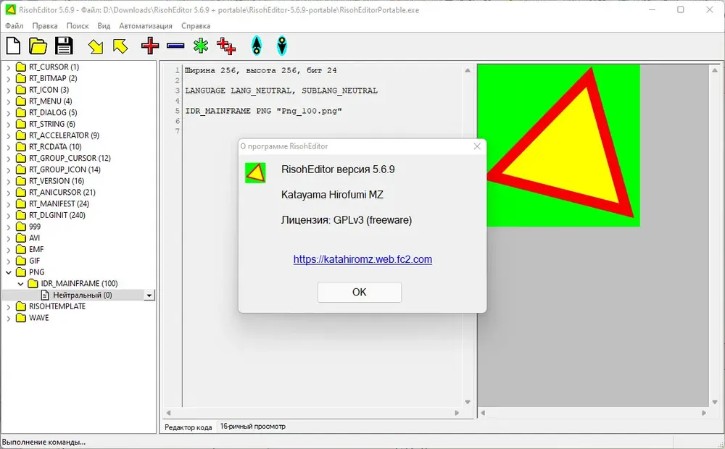Click the status bar text Выполнение команды...
Image resolution: width=725 pixels, height=449 pixels.
43,442
